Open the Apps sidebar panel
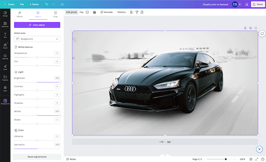This screenshot has height=162, width=266. [5, 89]
